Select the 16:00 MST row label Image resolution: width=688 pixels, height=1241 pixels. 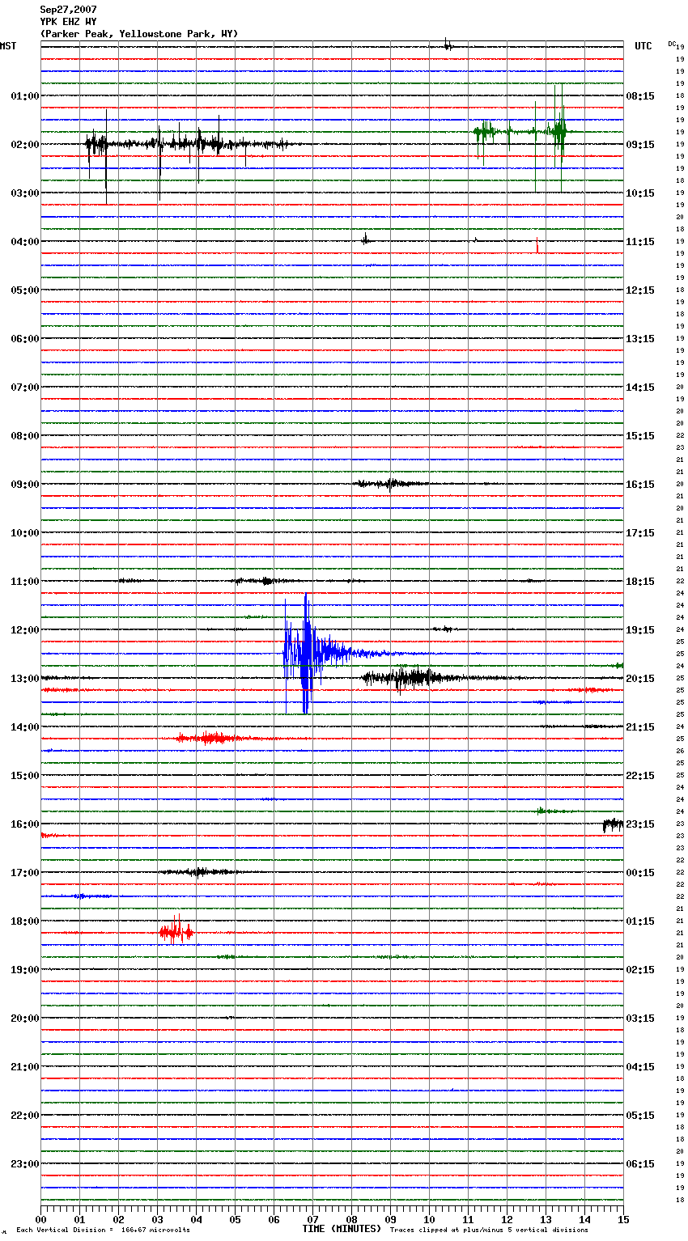click(24, 824)
